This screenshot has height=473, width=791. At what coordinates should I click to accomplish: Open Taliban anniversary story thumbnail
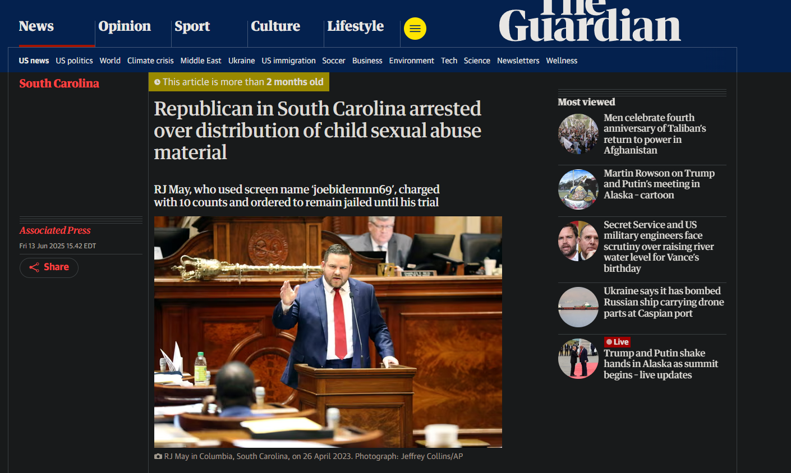[578, 134]
